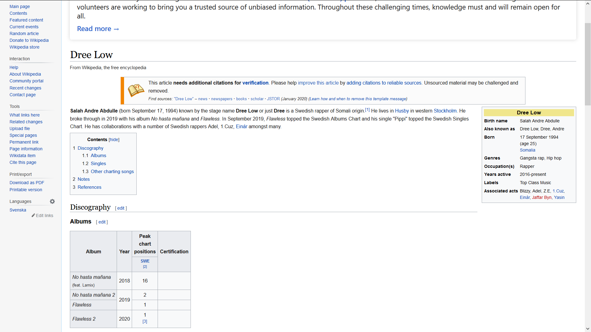Click the Dree Low infobox title
Viewport: 591px width, 332px height.
pyautogui.click(x=529, y=113)
